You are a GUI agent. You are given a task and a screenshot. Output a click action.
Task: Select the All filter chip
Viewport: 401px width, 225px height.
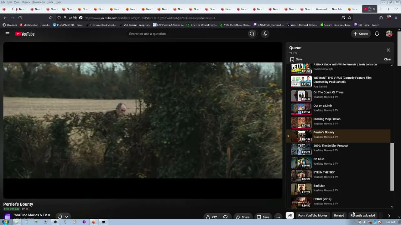coord(290,215)
